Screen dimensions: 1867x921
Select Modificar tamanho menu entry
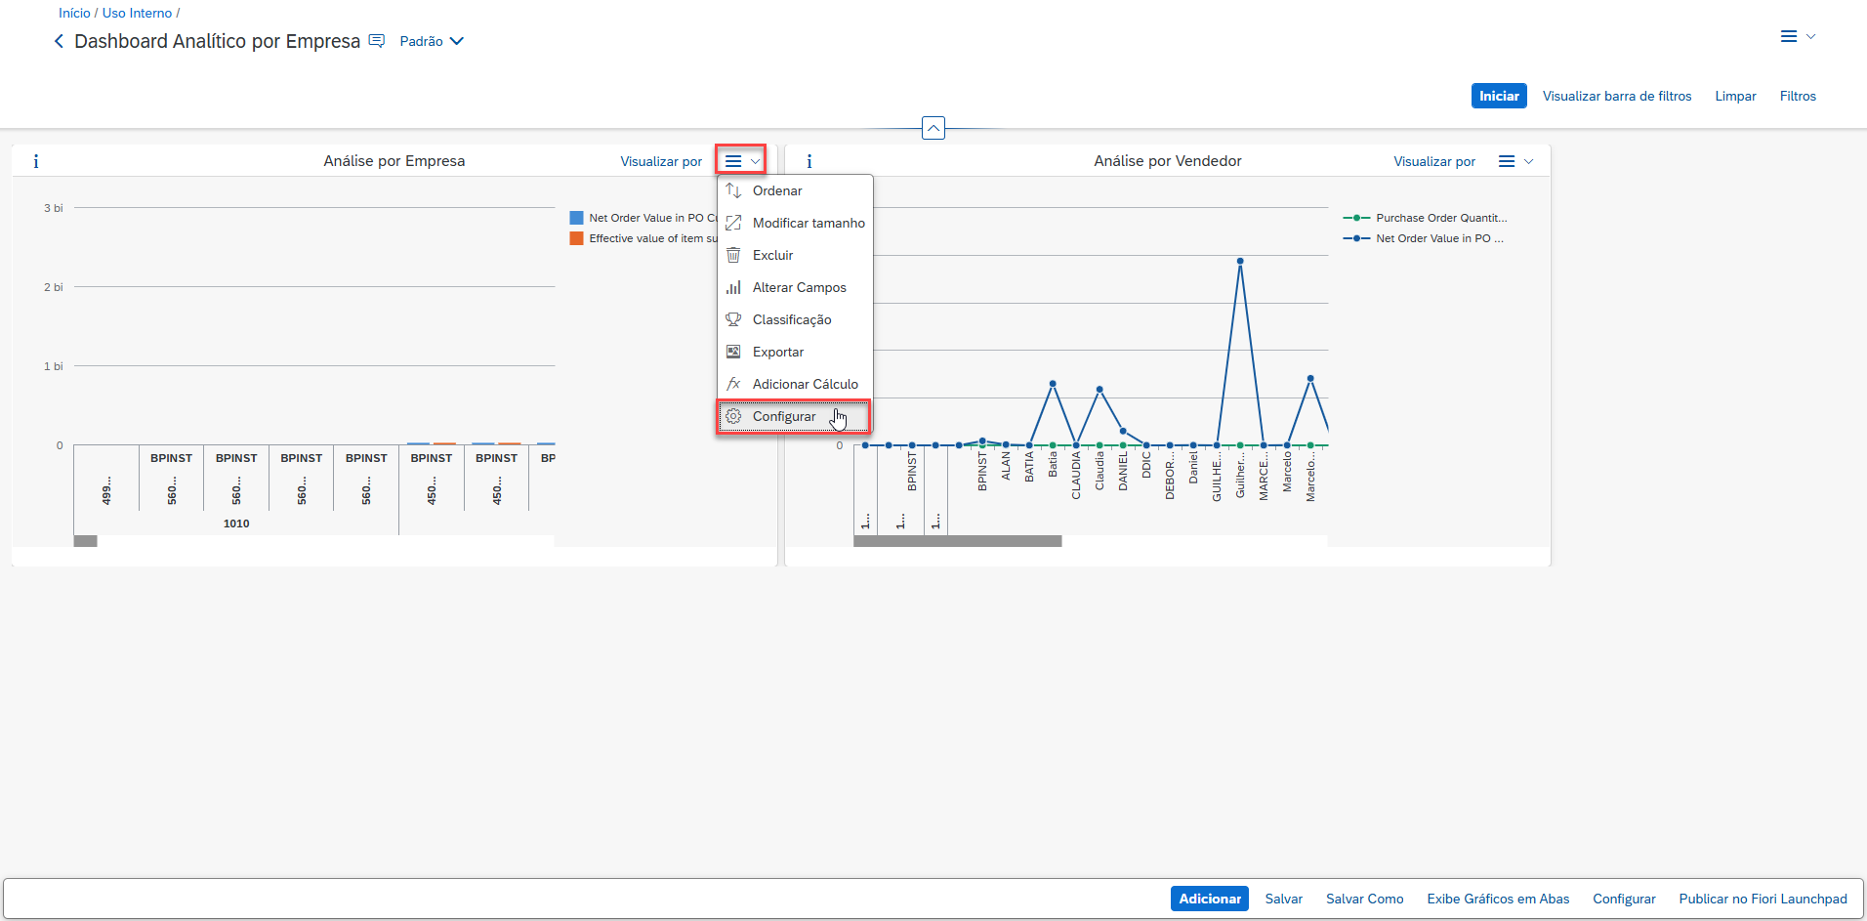(808, 223)
